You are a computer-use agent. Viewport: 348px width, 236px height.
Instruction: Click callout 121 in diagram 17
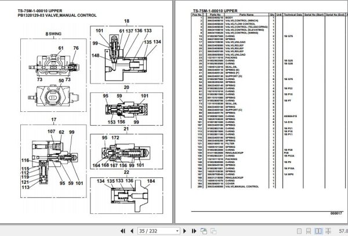pyautogui.click(x=25, y=182)
